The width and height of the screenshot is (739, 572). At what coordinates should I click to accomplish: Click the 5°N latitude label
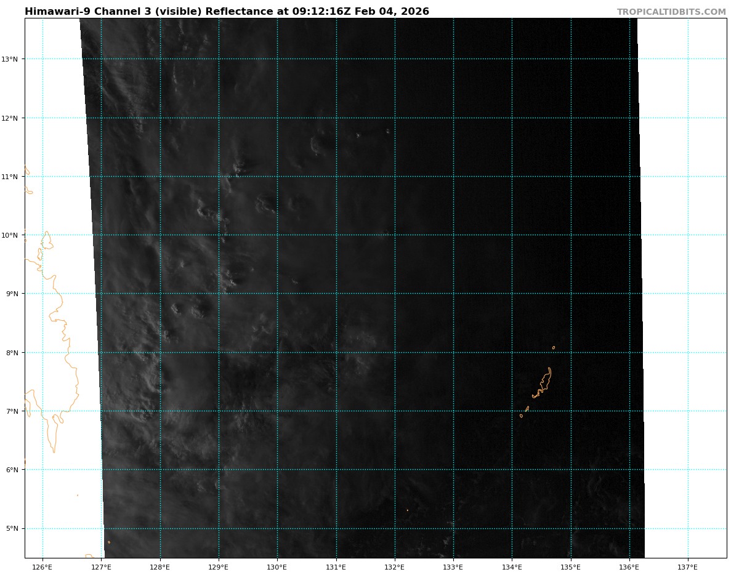(x=12, y=528)
